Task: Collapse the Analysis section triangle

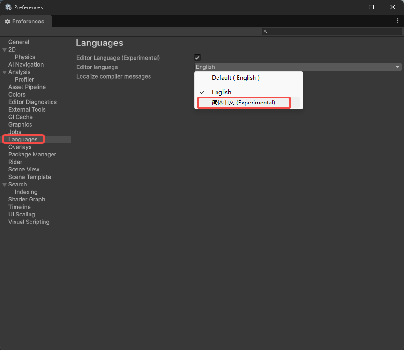Action: click(4, 72)
